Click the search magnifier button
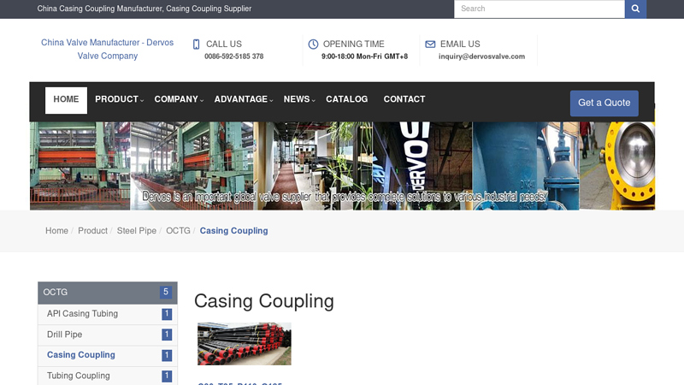684x385 pixels. tap(635, 9)
